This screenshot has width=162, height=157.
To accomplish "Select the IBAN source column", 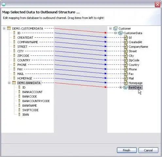I will [26, 114].
